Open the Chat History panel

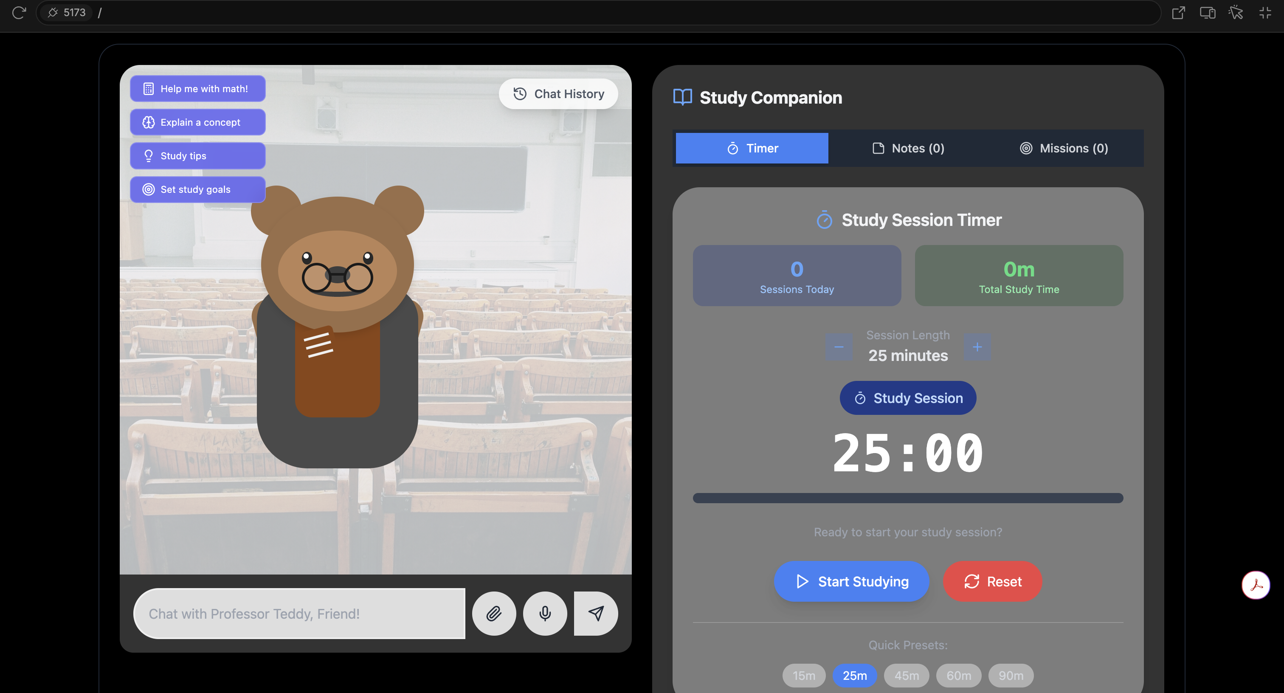(558, 94)
